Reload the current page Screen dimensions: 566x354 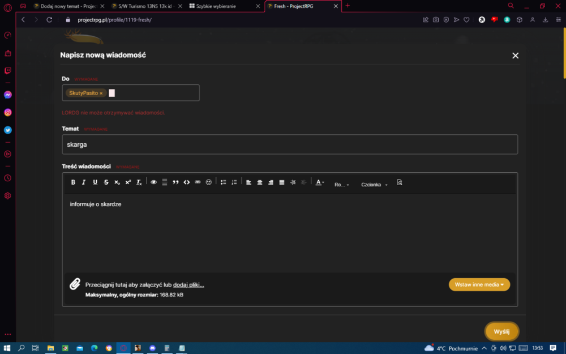pos(49,20)
